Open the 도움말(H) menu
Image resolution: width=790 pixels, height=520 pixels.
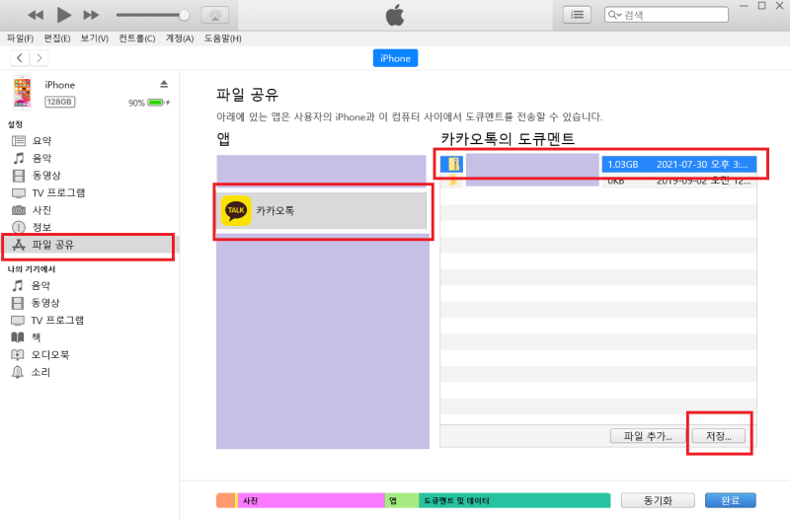click(x=222, y=38)
